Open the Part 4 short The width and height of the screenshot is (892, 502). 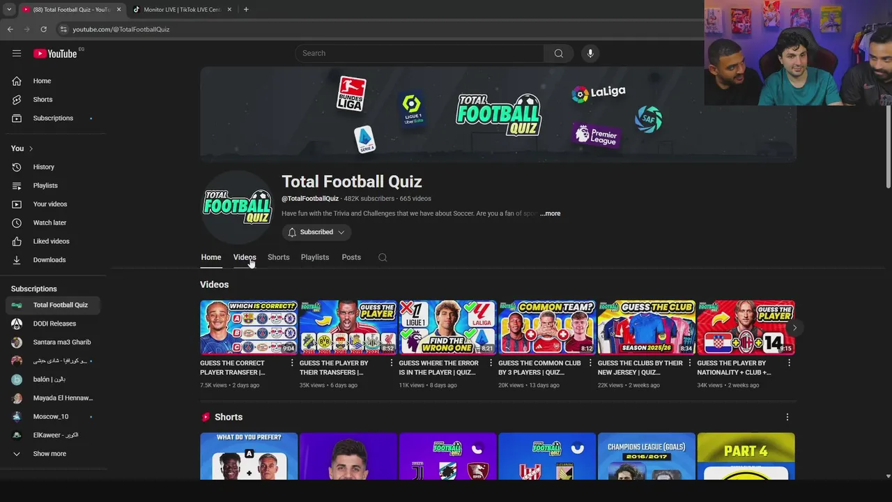746,456
